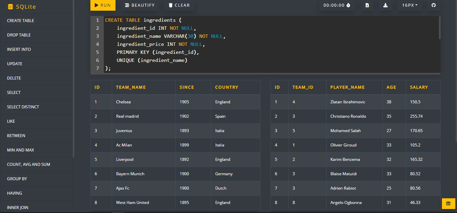Click the AGE column header
This screenshot has height=213, width=457.
394,87
